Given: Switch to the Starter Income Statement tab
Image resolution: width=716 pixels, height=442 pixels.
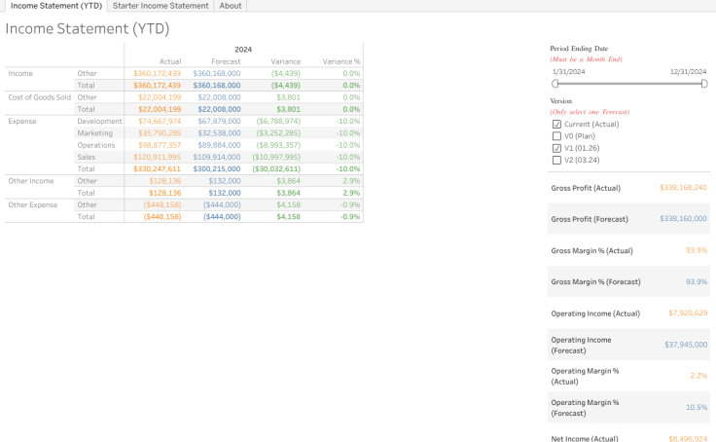Looking at the screenshot, I should (x=161, y=6).
